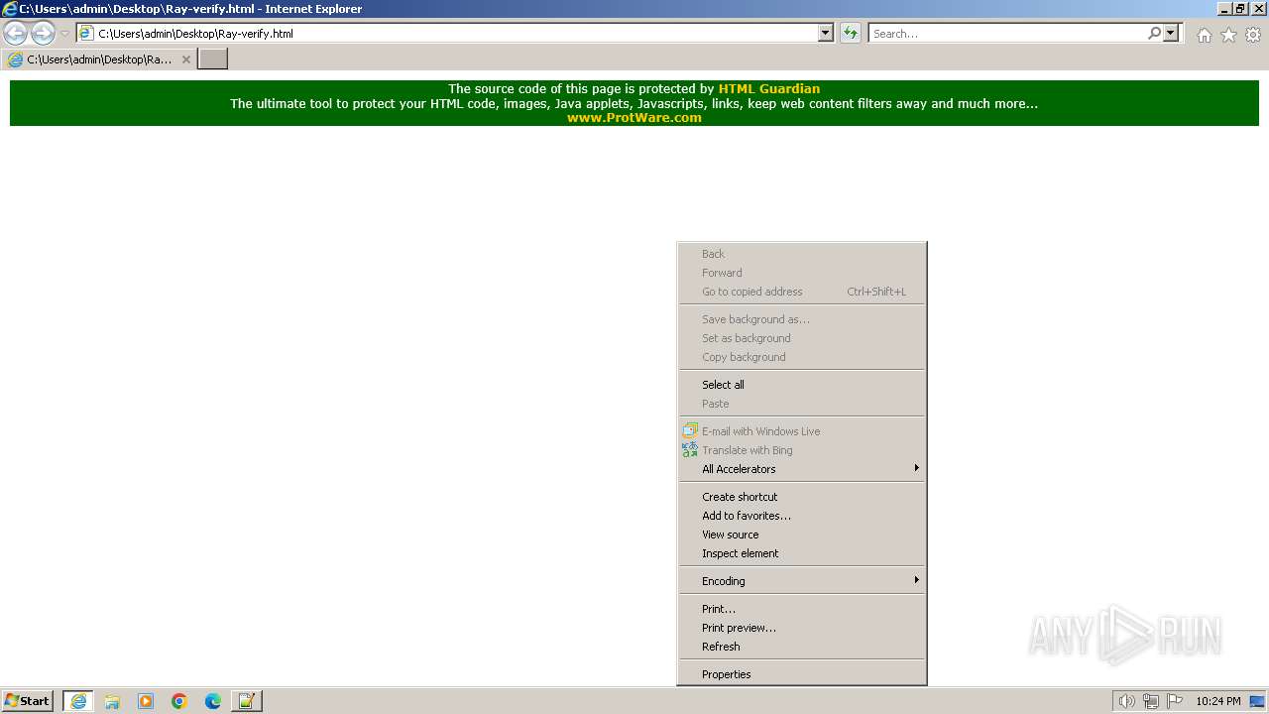1269x714 pixels.
Task: Click the Windows Start button
Action: (x=27, y=701)
